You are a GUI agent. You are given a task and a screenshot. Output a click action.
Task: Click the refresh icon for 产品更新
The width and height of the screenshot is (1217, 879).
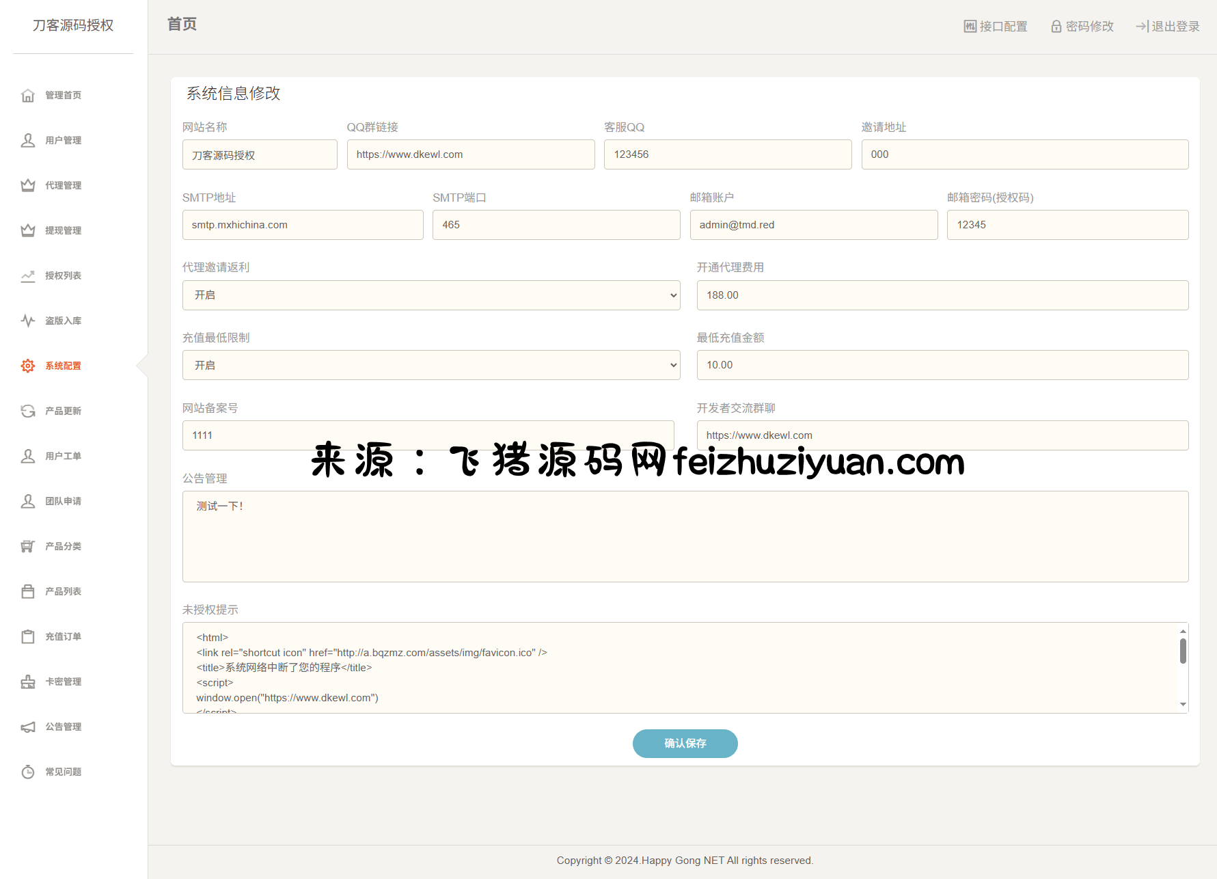(x=28, y=411)
